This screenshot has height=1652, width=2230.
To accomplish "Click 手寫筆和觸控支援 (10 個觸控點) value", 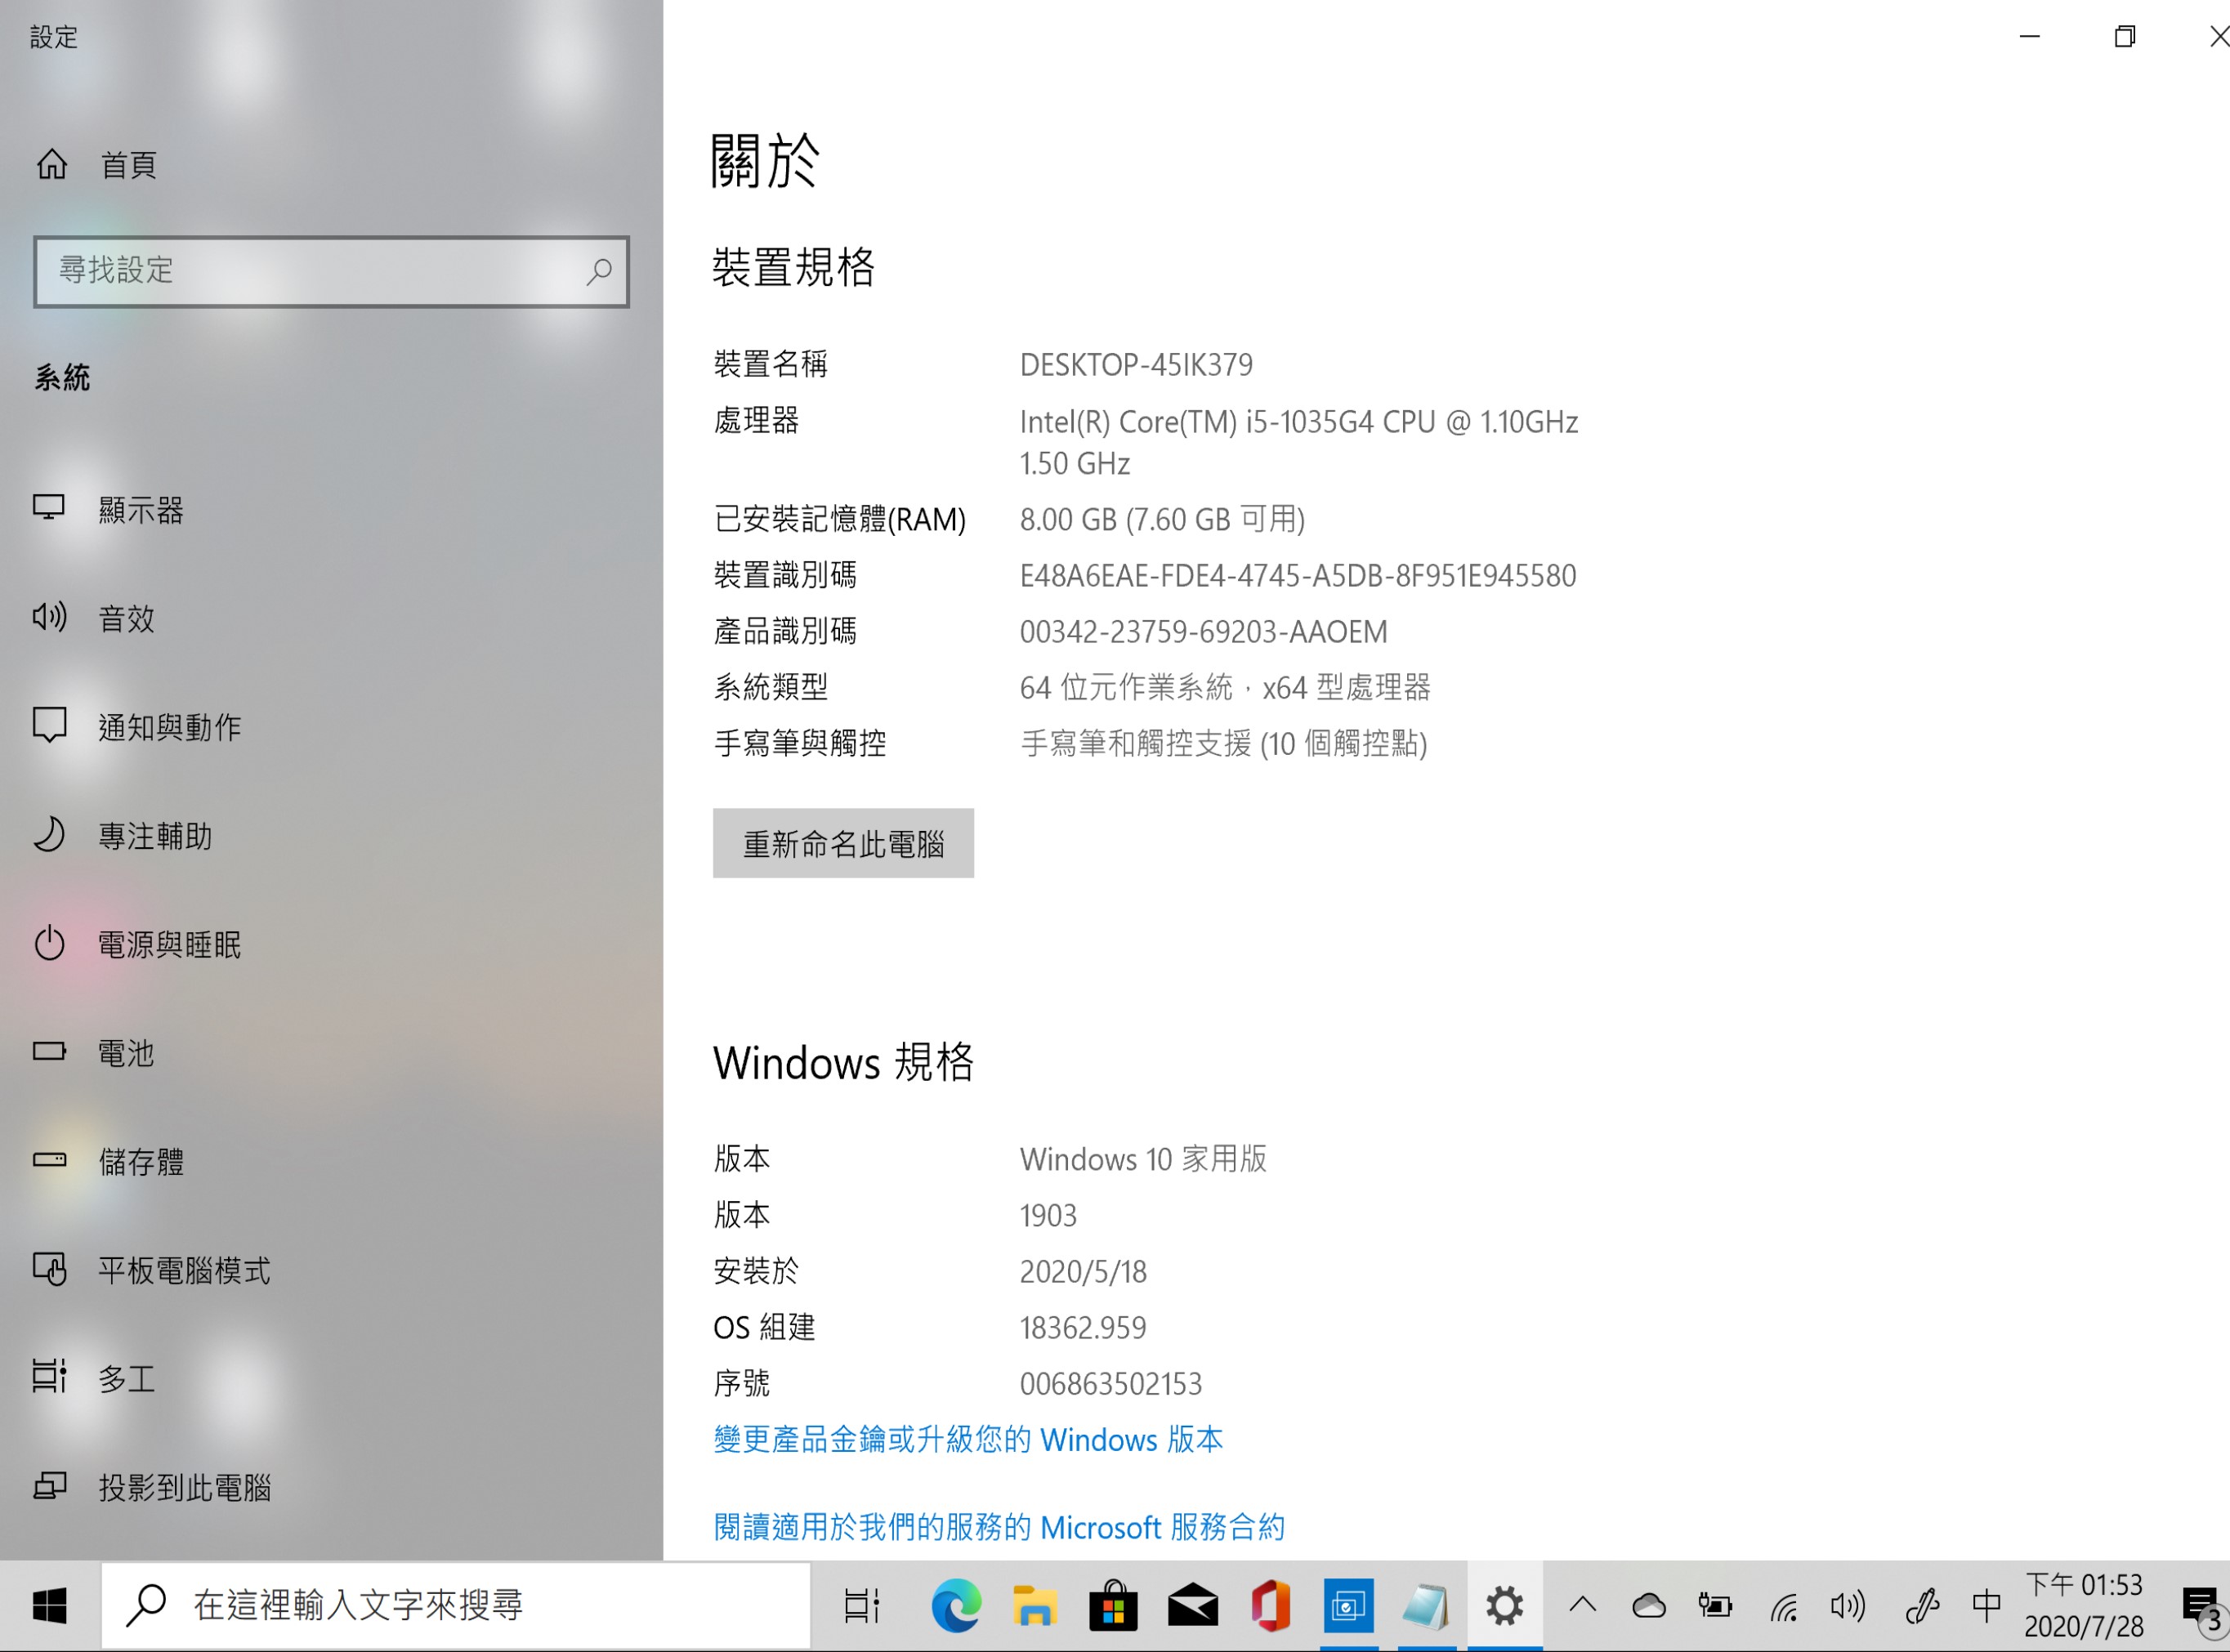I will [1223, 743].
